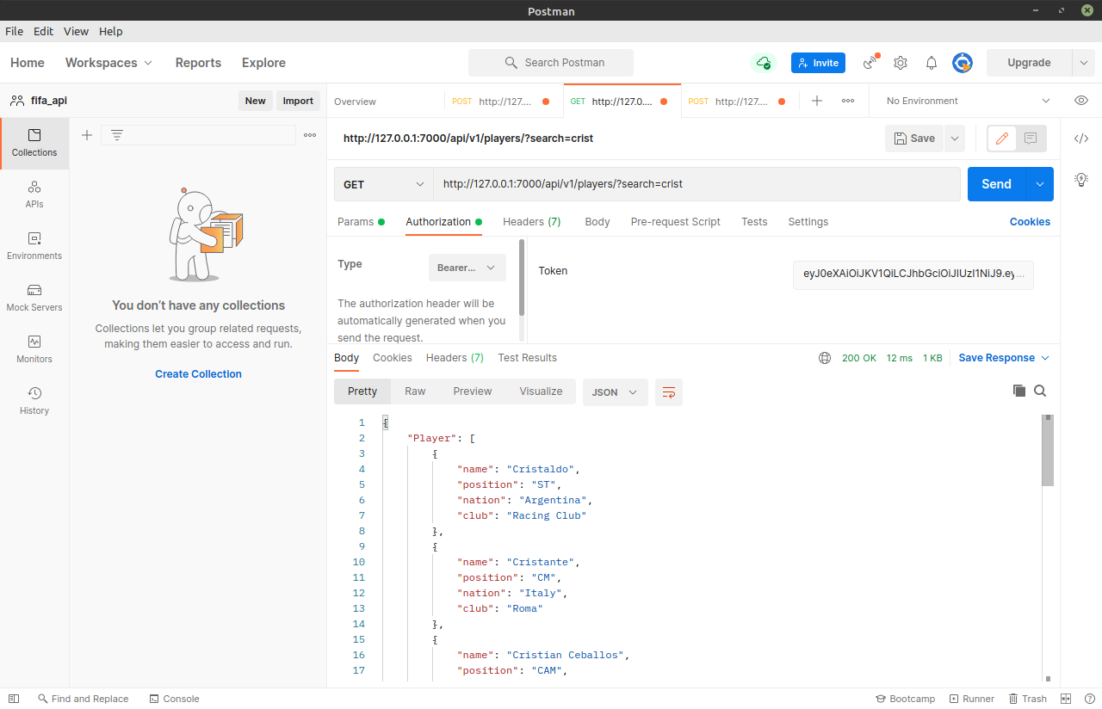The height and width of the screenshot is (709, 1102).
Task: Expand the Send button dropdown arrow
Action: tap(1040, 184)
